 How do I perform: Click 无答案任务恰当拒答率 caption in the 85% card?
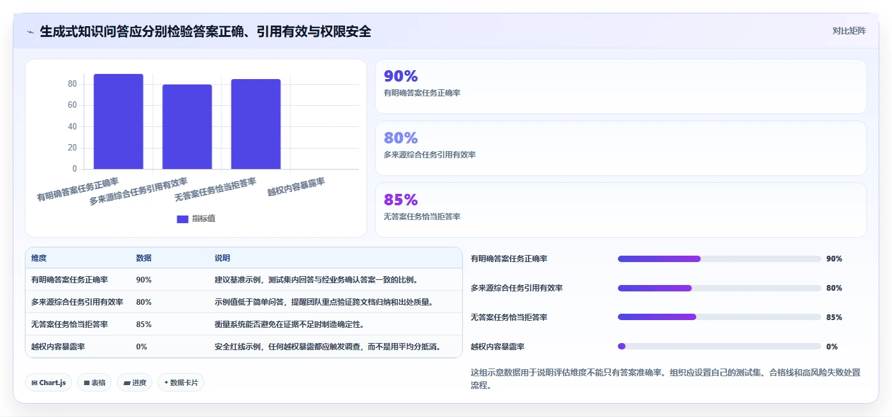pyautogui.click(x=422, y=217)
